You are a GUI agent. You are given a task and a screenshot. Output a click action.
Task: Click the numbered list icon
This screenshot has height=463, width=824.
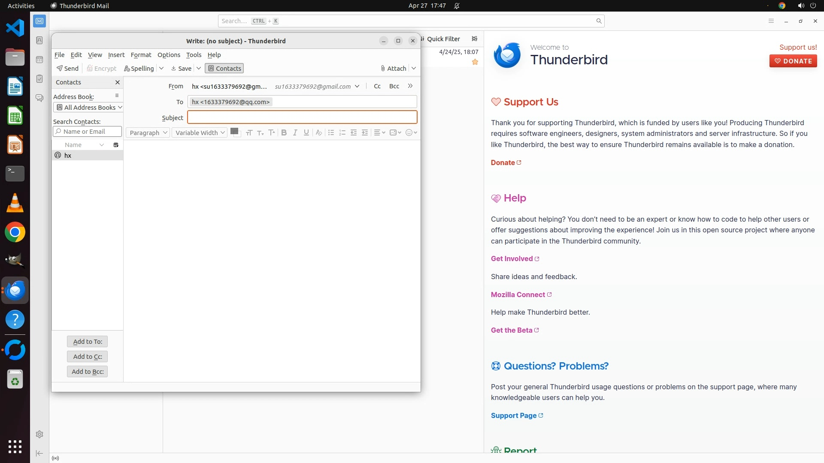pyautogui.click(x=342, y=133)
